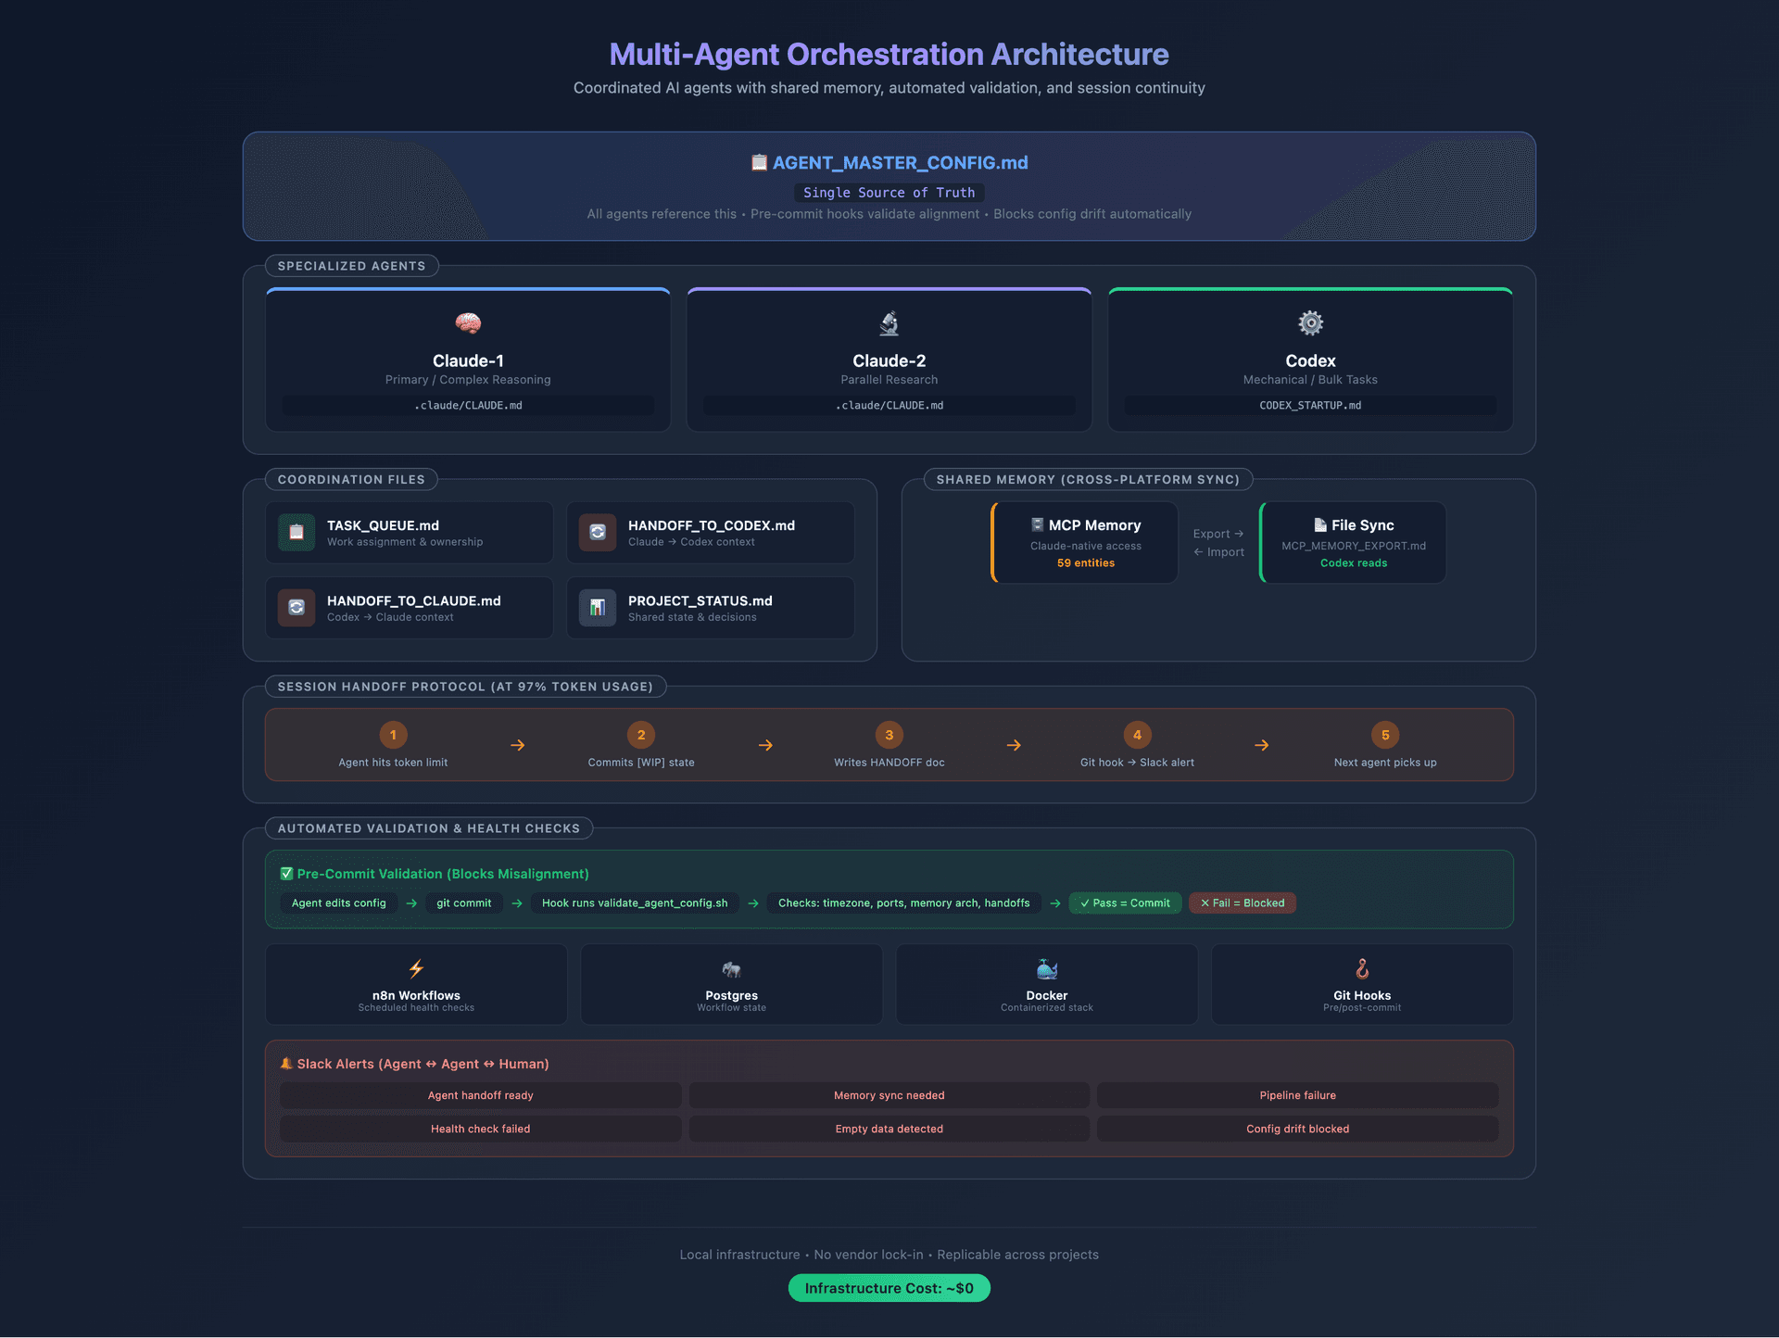Click the brain icon above Claude-1

[x=468, y=322]
